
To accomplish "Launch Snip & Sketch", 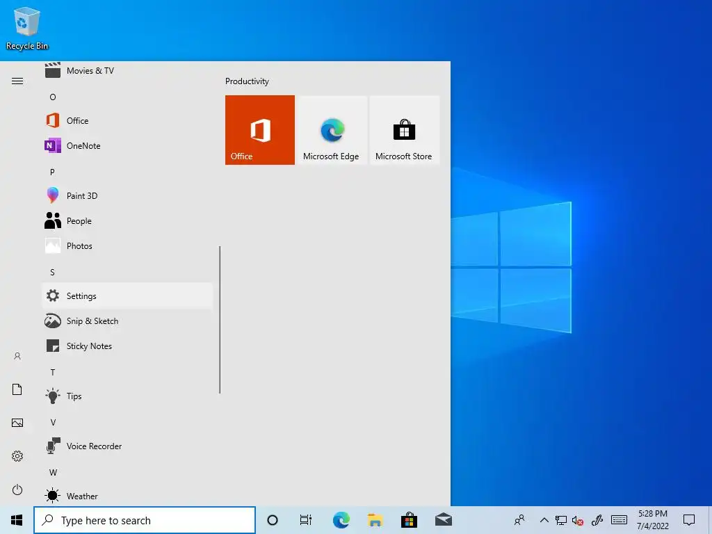I will 127,321.
